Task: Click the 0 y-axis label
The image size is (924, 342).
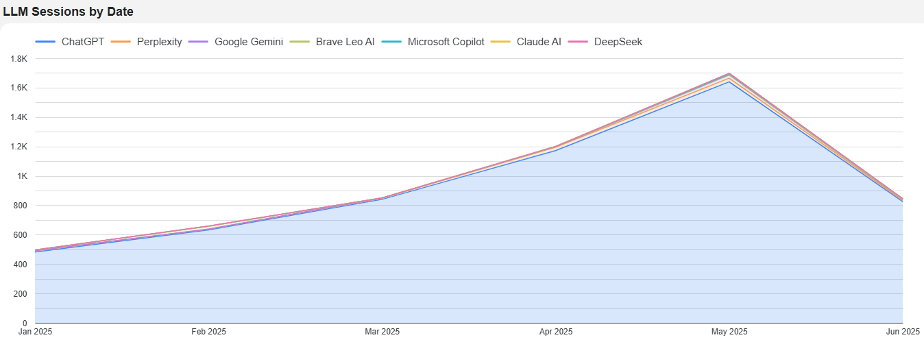Action: 24,323
